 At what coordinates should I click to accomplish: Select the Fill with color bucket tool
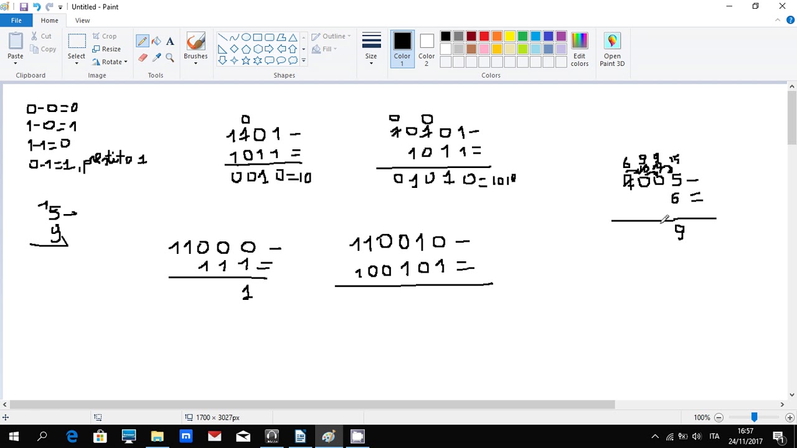click(156, 41)
